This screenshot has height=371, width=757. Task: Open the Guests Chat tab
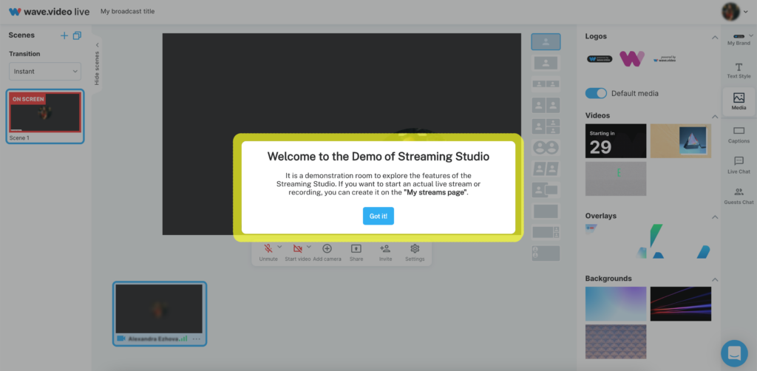(x=739, y=196)
